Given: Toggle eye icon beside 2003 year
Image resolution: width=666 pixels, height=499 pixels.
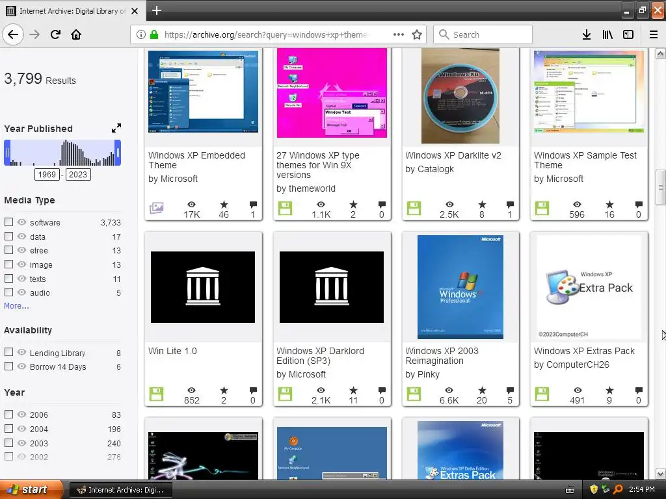Looking at the screenshot, I should (x=21, y=442).
